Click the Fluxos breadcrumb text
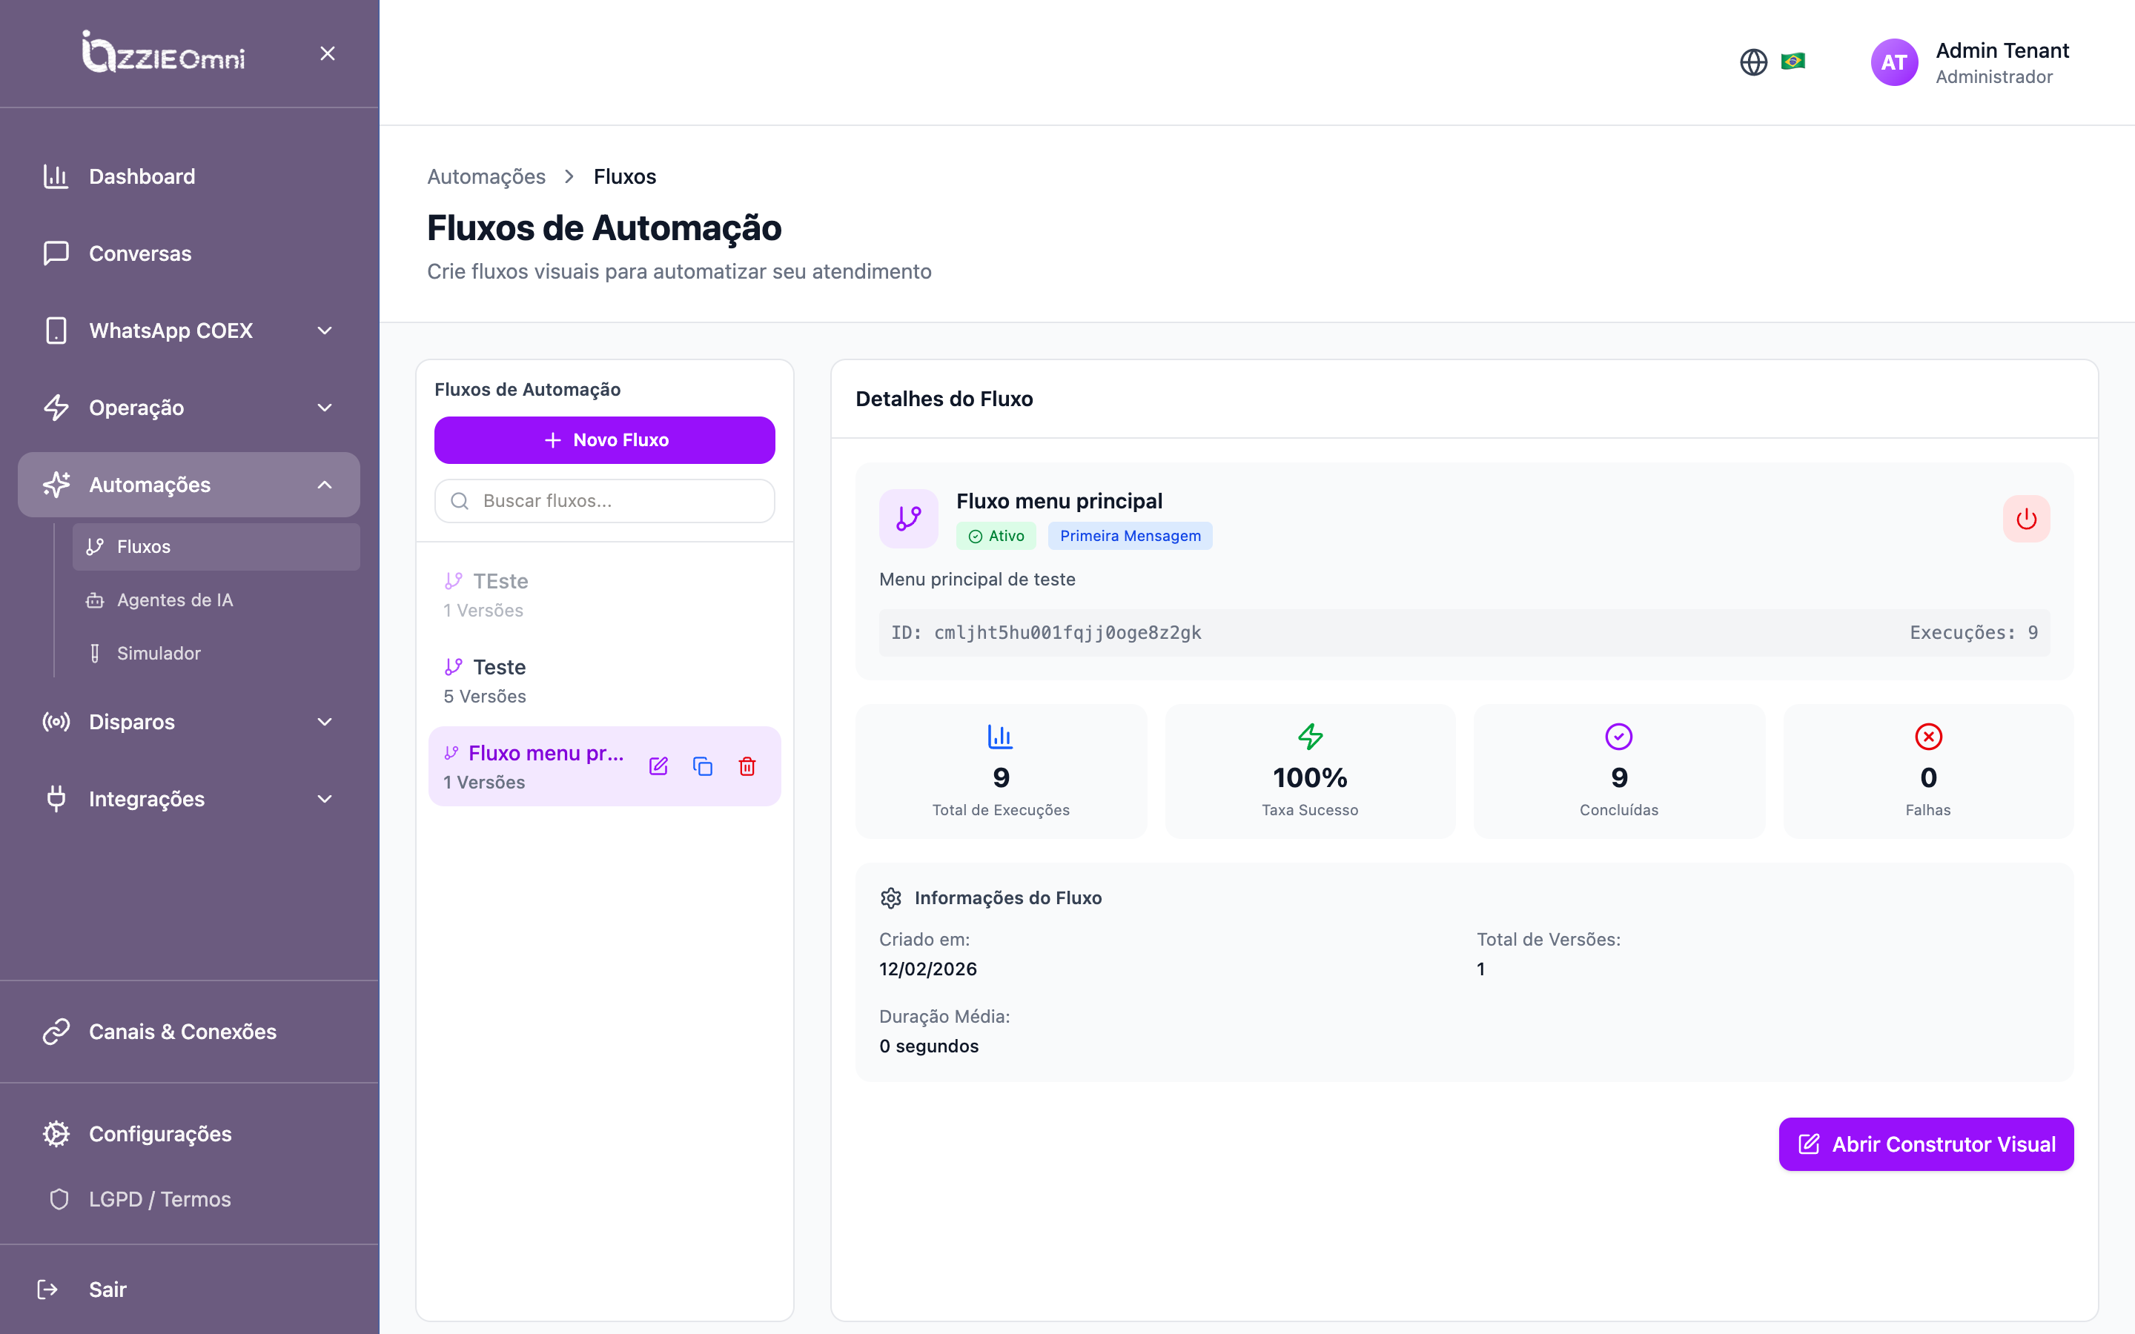Image resolution: width=2135 pixels, height=1334 pixels. click(x=625, y=176)
